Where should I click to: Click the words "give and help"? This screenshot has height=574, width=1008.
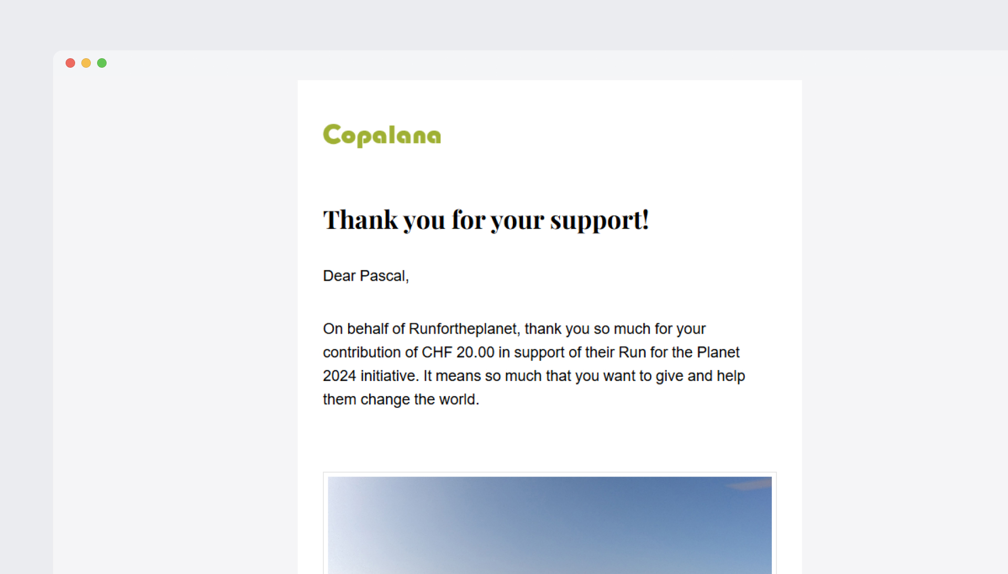(700, 376)
